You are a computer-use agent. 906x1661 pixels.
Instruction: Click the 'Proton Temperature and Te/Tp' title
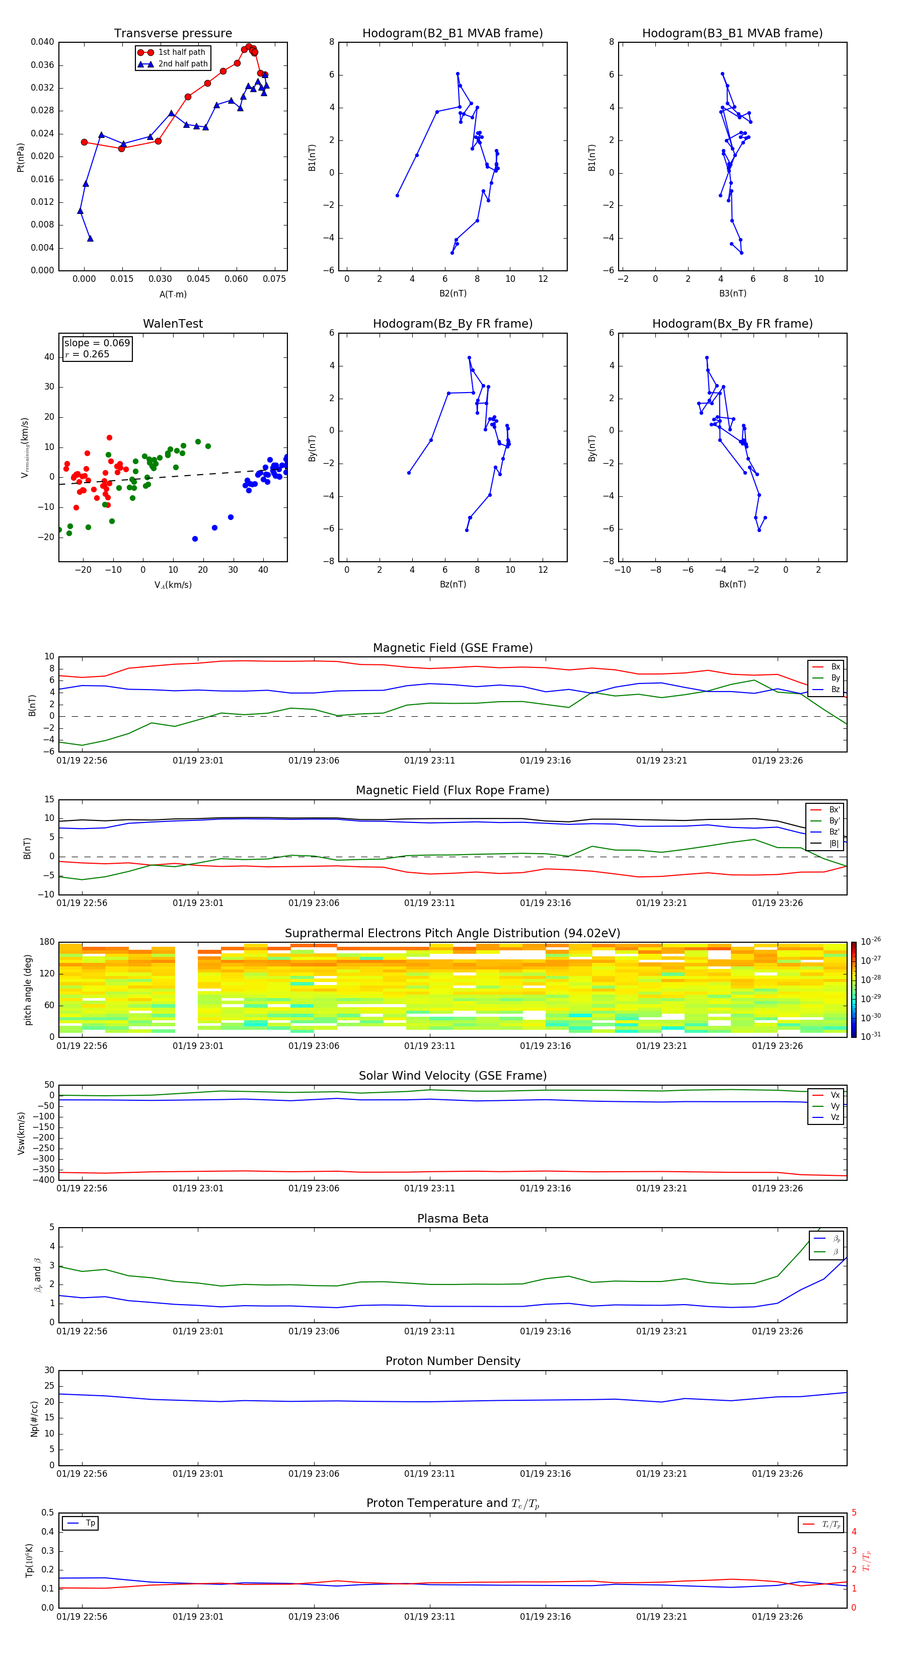coord(452,1503)
